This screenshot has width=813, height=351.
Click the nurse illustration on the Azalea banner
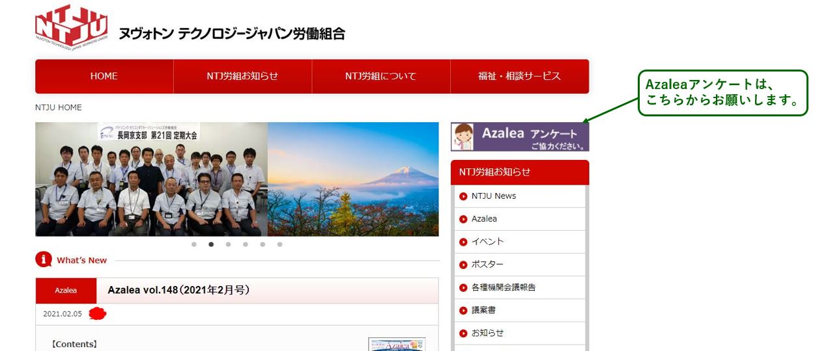coord(463,137)
